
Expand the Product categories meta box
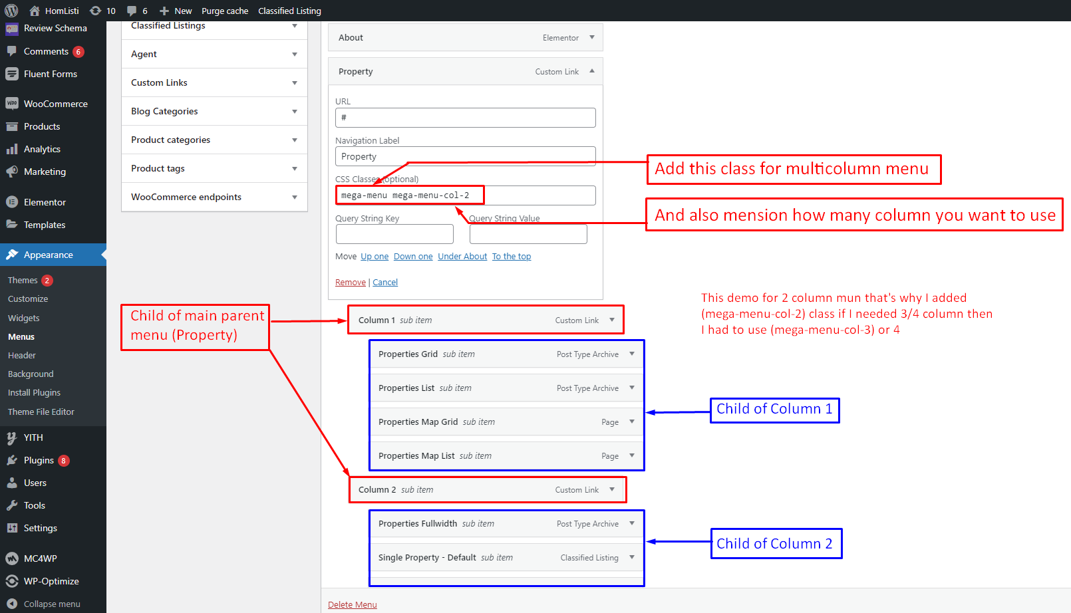pos(295,140)
